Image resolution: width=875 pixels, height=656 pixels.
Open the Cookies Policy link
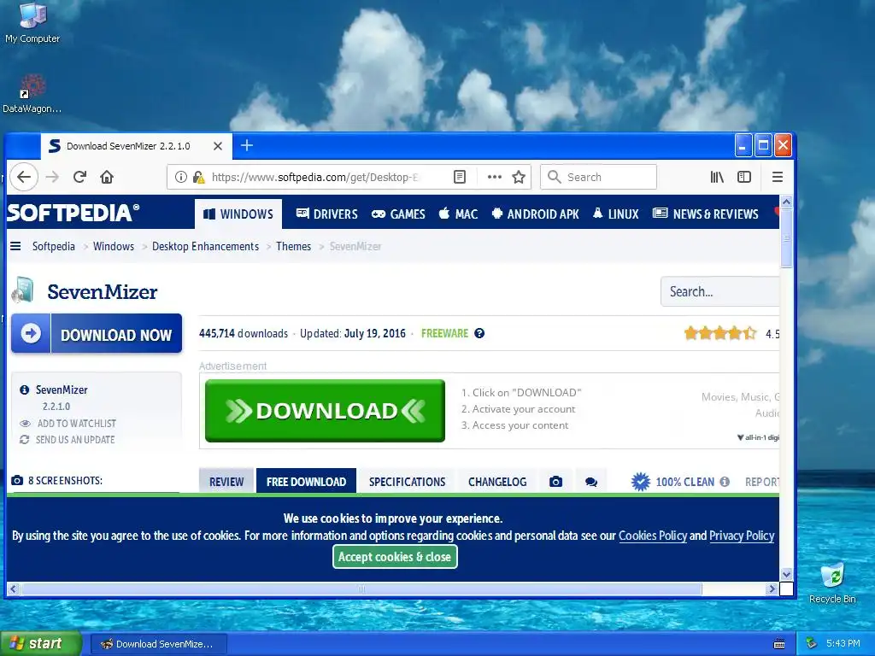pos(653,536)
